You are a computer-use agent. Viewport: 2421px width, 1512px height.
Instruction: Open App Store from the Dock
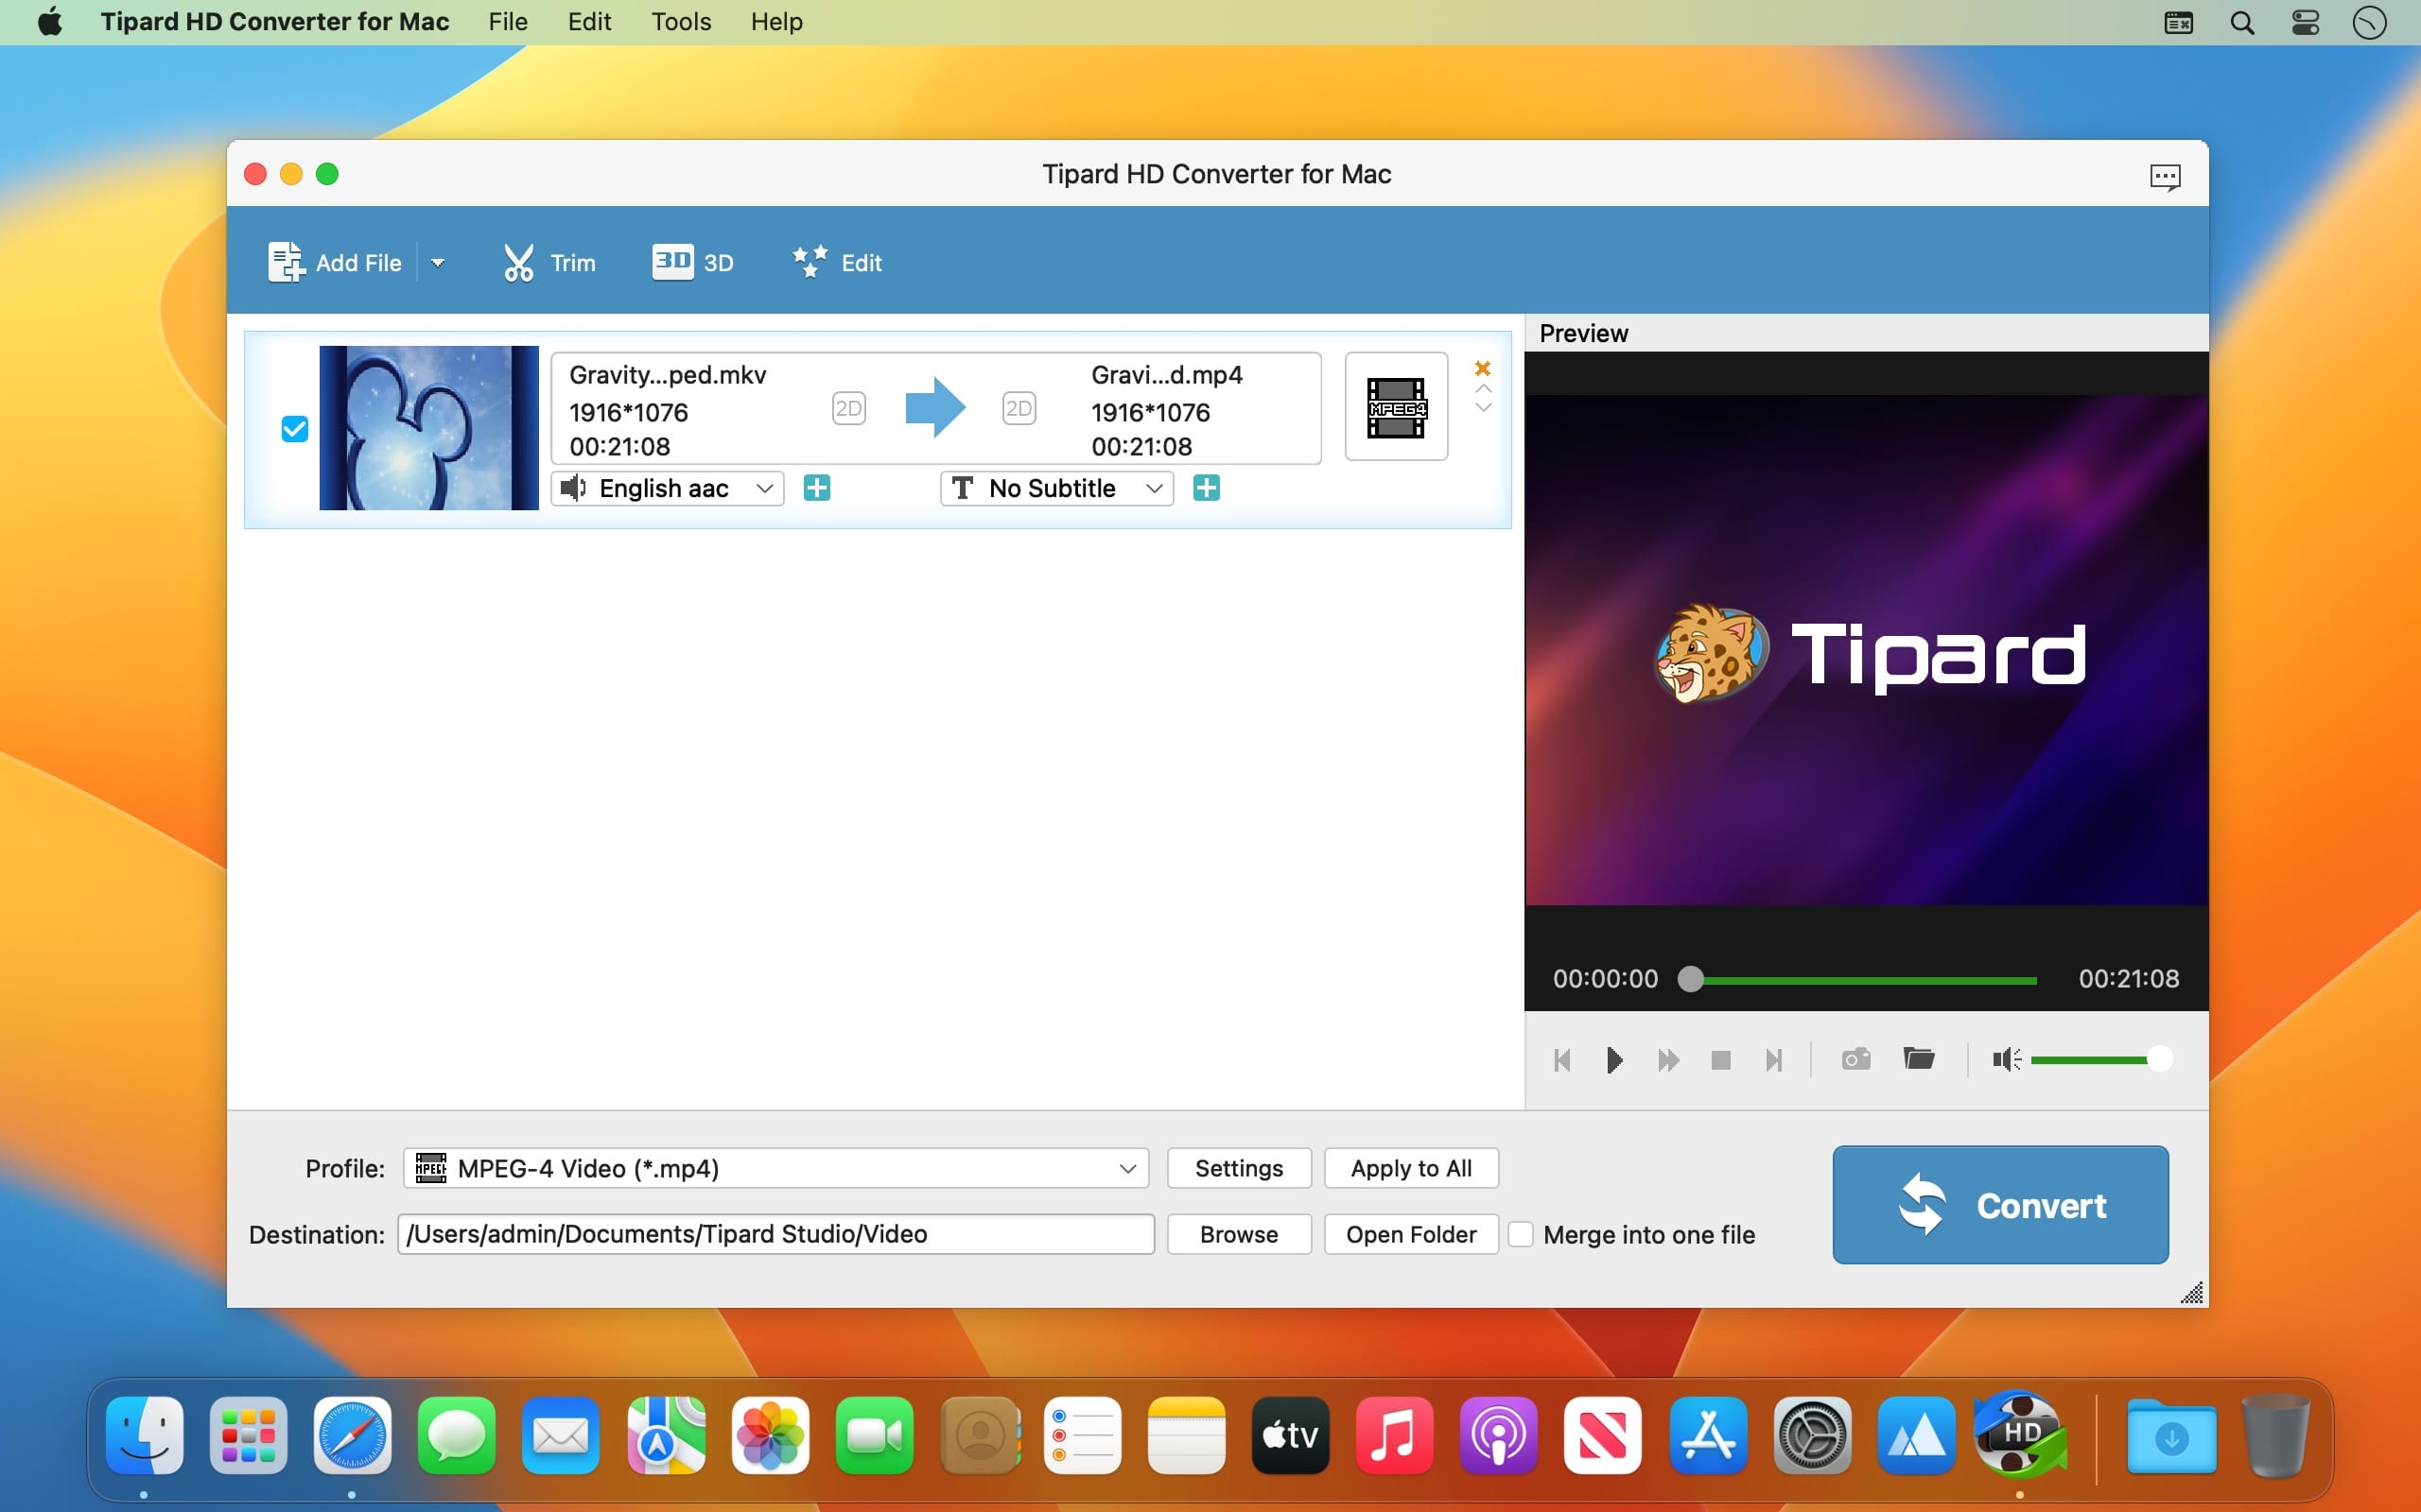[x=1709, y=1436]
